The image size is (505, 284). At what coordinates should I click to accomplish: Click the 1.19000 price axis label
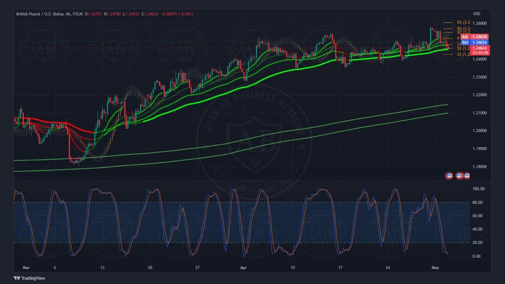pyautogui.click(x=480, y=148)
